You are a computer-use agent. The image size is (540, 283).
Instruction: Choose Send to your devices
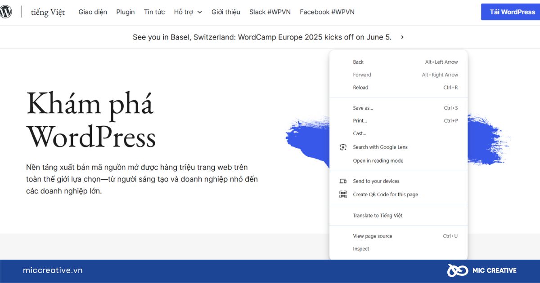[399, 181]
